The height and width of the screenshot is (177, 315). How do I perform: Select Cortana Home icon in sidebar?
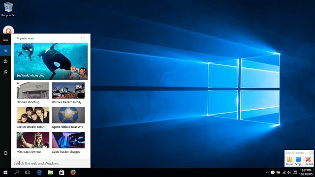coord(5,50)
